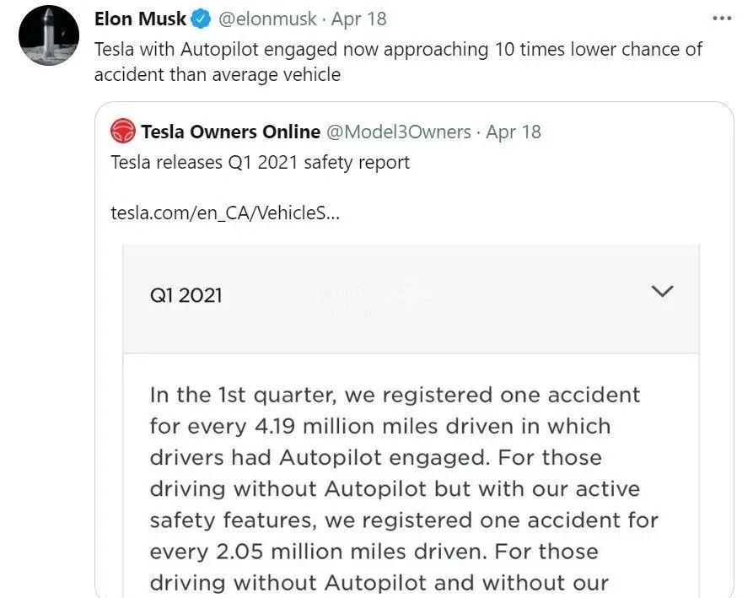Collapse the Q1 2021 section chevron
Image resolution: width=753 pixels, height=598 pixels.
(663, 292)
